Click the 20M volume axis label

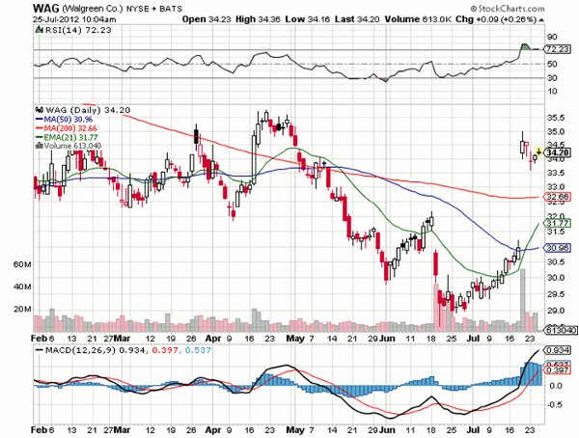22,309
